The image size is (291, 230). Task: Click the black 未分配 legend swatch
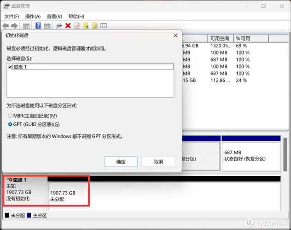7,215
